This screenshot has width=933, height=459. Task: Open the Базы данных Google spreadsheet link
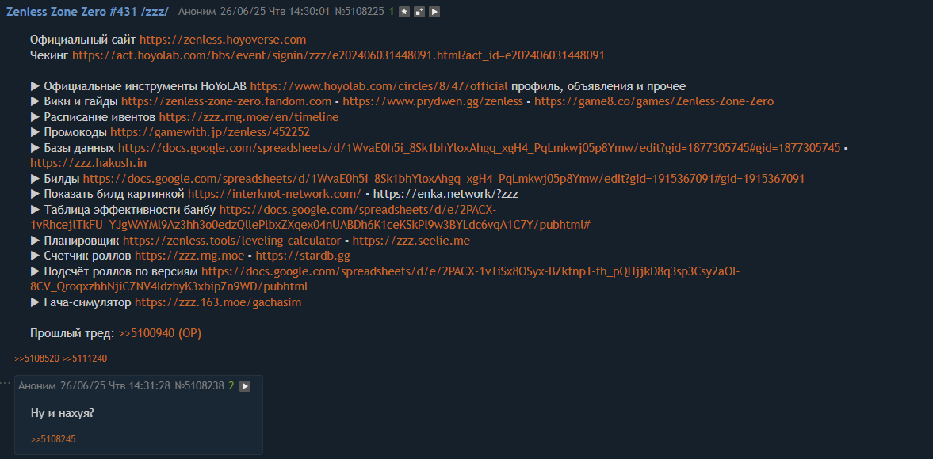tap(479, 148)
